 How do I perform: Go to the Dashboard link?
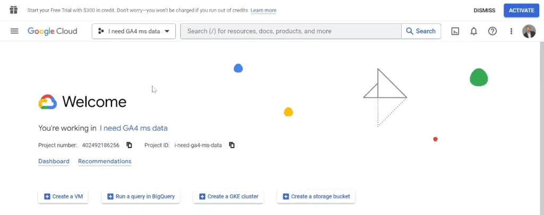coord(54,161)
